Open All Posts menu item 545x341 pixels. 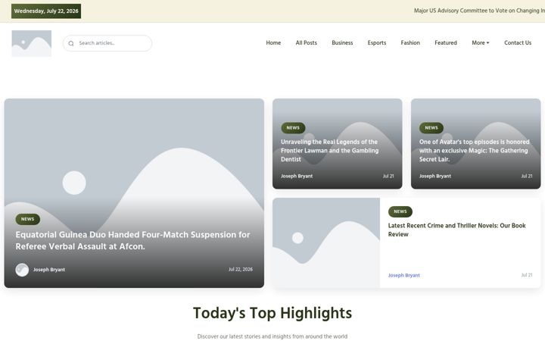(307, 42)
